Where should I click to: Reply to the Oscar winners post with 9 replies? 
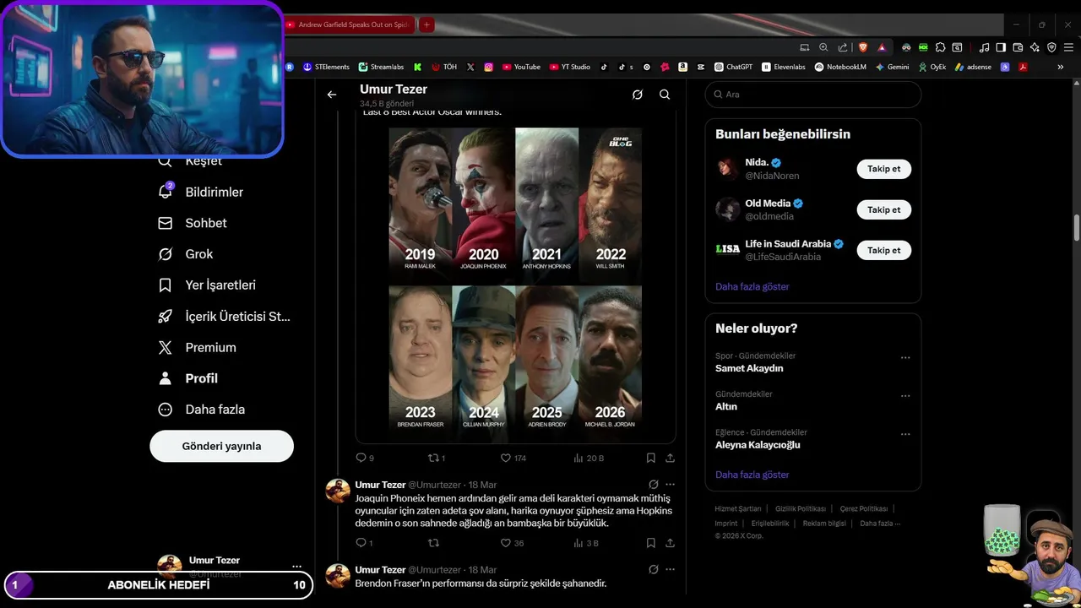tap(364, 458)
